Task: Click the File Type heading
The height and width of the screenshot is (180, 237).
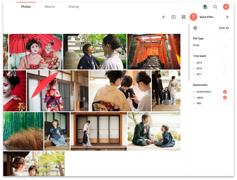Action: click(x=198, y=38)
